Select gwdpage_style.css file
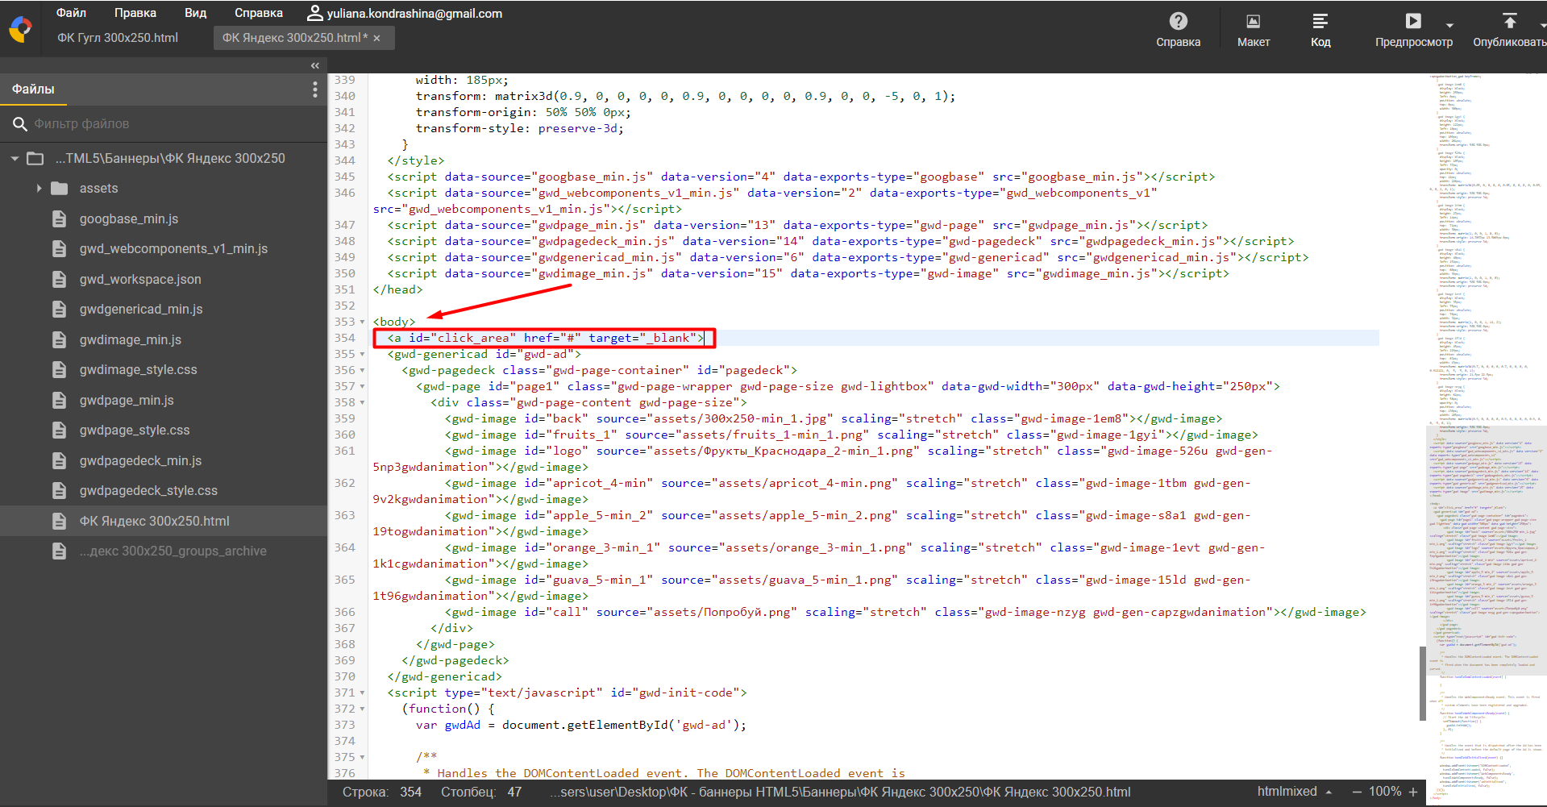Image resolution: width=1547 pixels, height=807 pixels. (135, 431)
